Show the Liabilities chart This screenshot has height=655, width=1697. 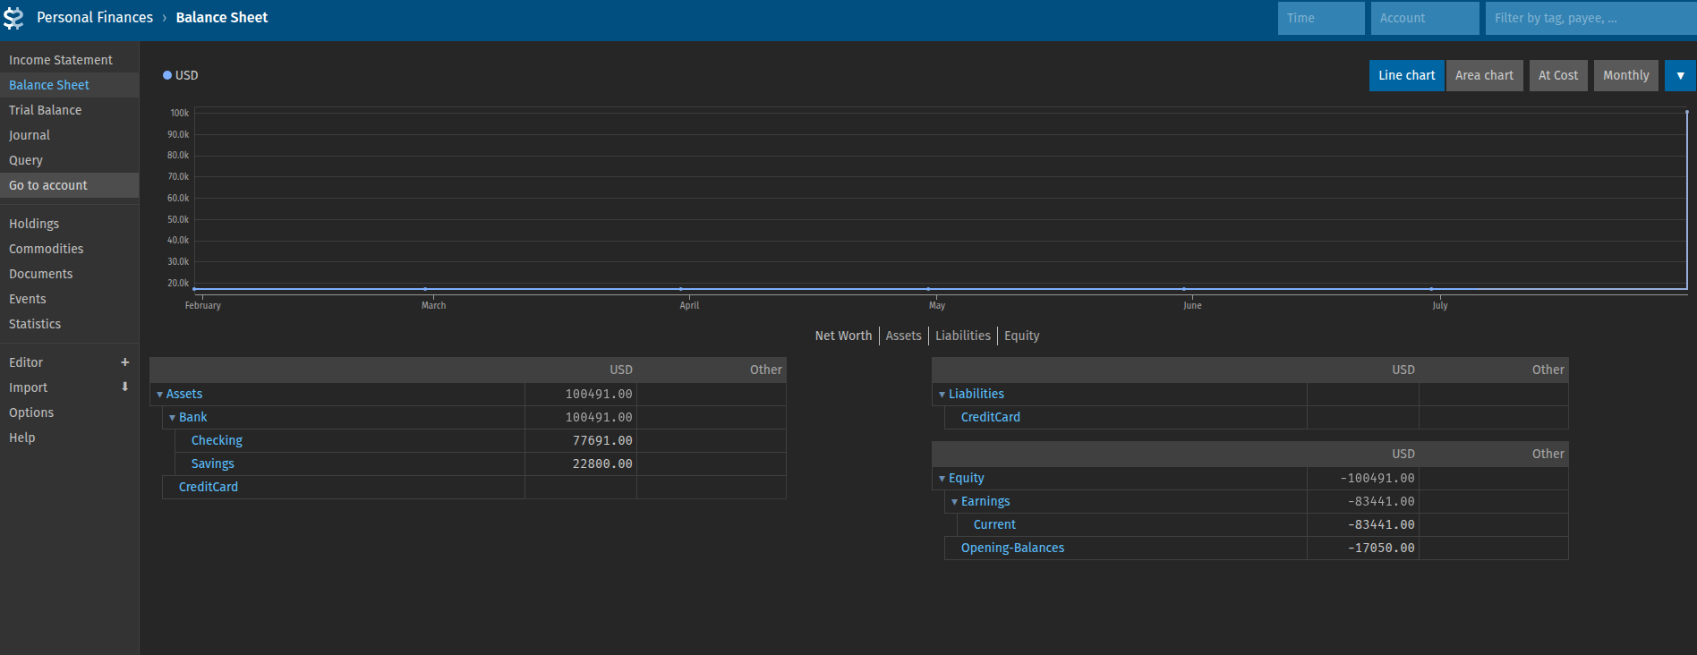coord(963,336)
